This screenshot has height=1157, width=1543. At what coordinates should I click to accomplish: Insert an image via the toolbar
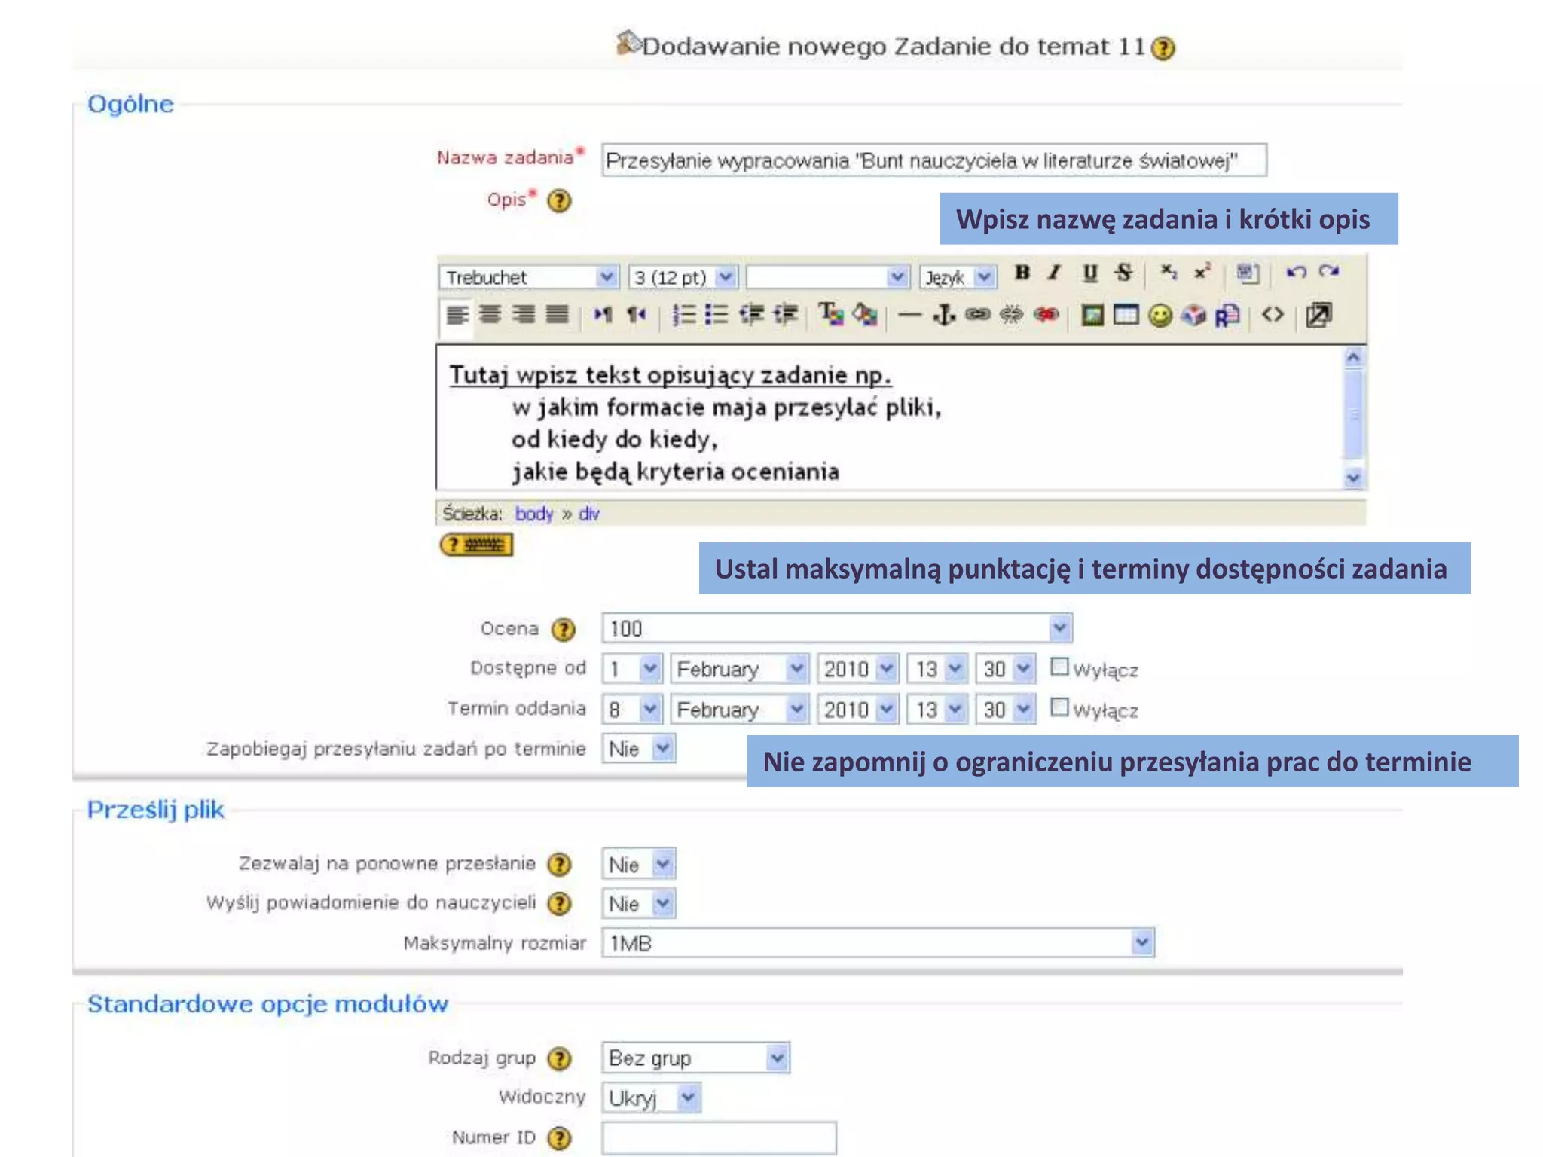coord(1092,315)
